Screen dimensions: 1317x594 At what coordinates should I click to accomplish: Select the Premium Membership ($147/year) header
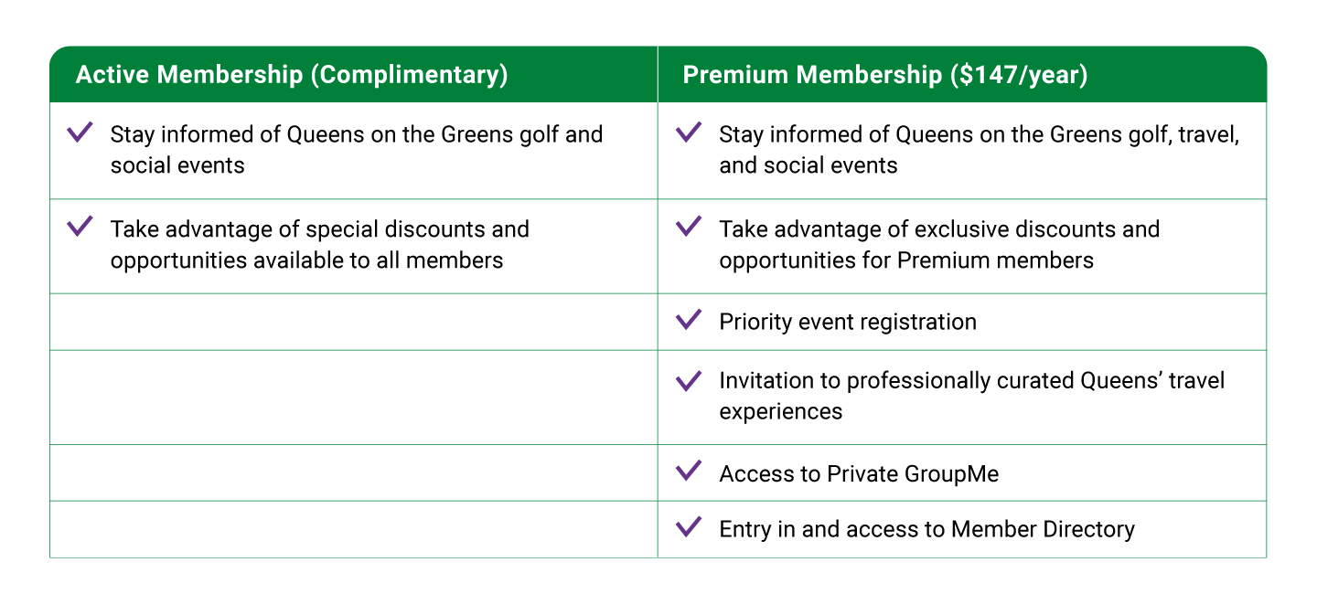coord(884,75)
